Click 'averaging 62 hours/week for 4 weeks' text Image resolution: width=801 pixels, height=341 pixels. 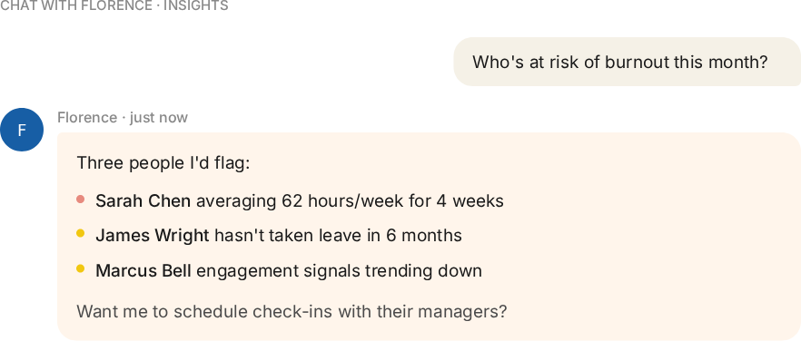pos(350,201)
